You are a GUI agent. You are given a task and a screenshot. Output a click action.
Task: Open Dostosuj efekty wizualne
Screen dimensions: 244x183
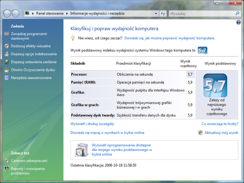pos(31,46)
